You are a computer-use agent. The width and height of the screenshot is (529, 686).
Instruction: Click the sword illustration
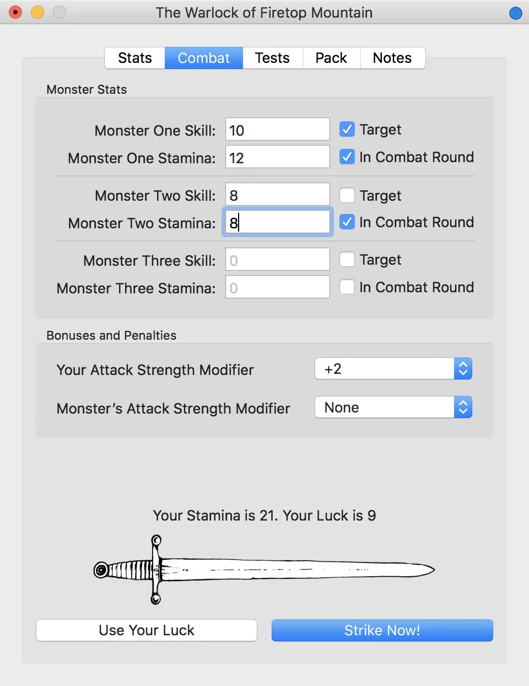click(264, 570)
